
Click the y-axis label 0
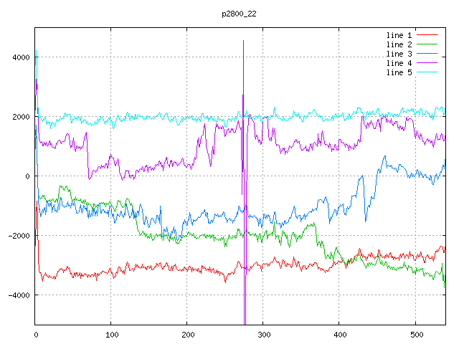coord(27,176)
